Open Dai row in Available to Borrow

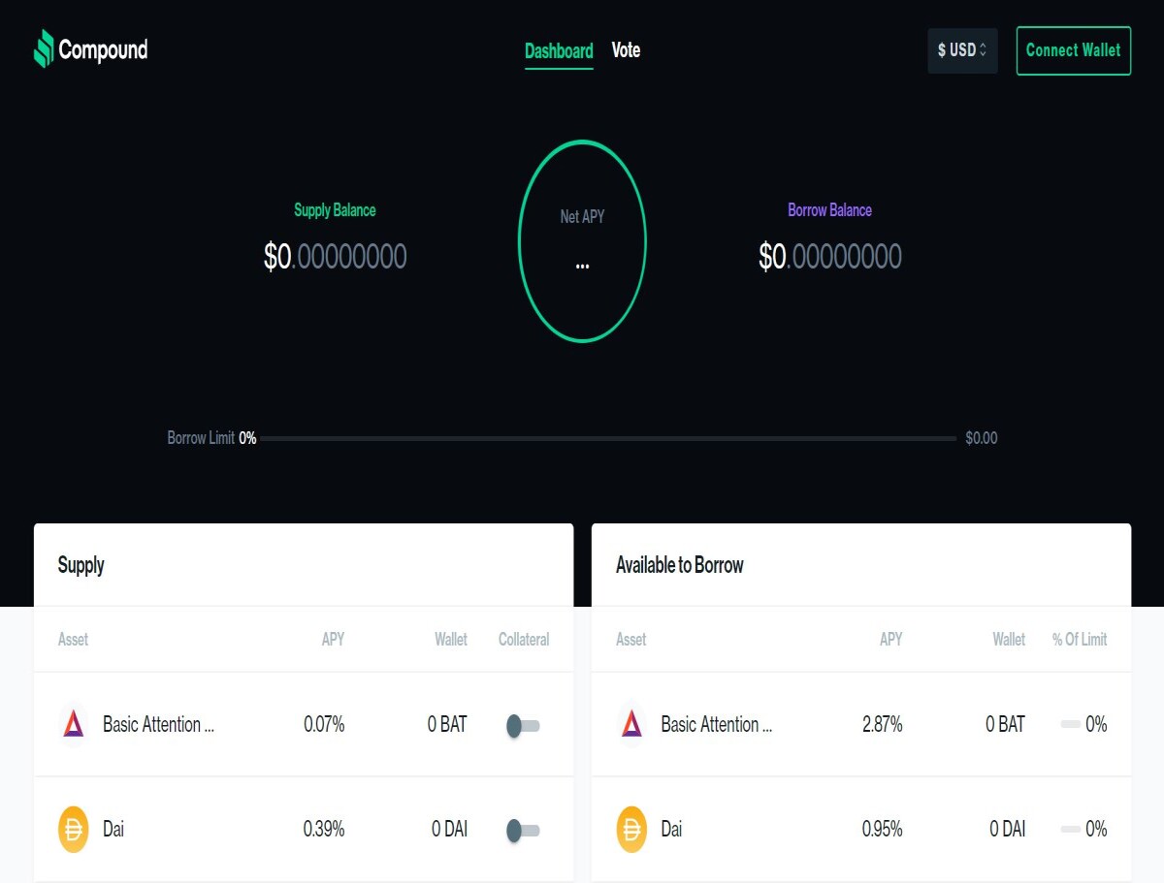pyautogui.click(x=861, y=830)
